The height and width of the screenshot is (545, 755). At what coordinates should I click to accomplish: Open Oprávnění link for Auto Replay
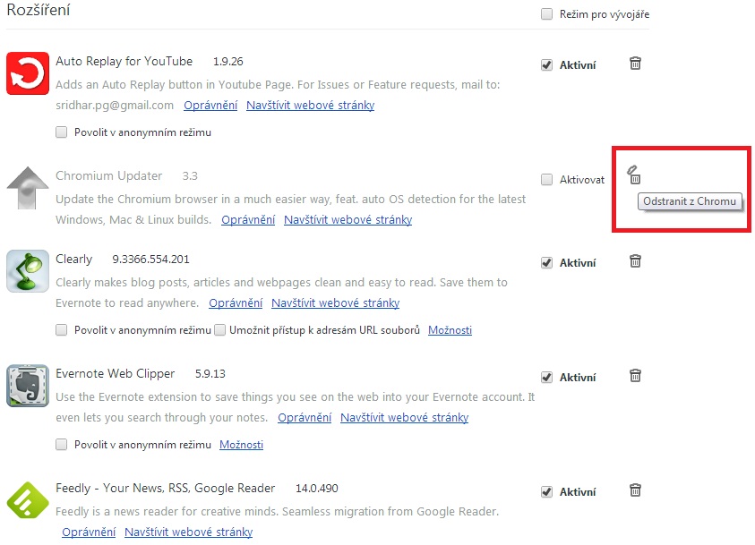pyautogui.click(x=210, y=106)
